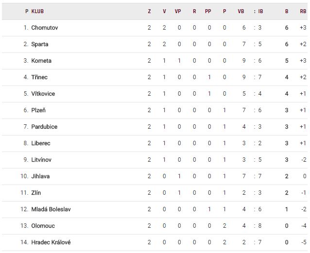Screen dimensions: 310x253
Task: Select Mladá Boleslav in standings
Action: click(51, 209)
